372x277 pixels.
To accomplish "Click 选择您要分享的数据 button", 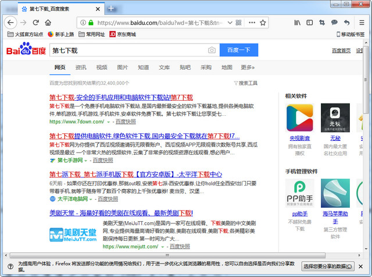I will 327,266.
